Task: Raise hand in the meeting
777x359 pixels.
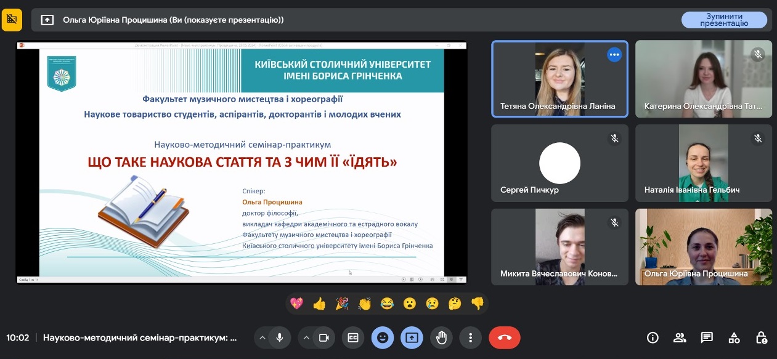Action: [x=441, y=337]
